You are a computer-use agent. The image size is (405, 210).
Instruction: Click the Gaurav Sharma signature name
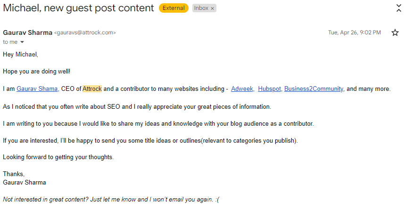[x=25, y=182]
